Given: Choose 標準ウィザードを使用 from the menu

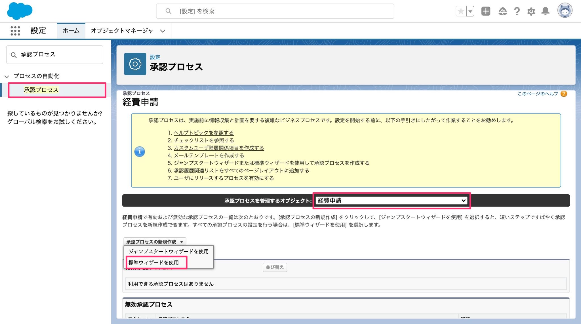Looking at the screenshot, I should coord(153,262).
